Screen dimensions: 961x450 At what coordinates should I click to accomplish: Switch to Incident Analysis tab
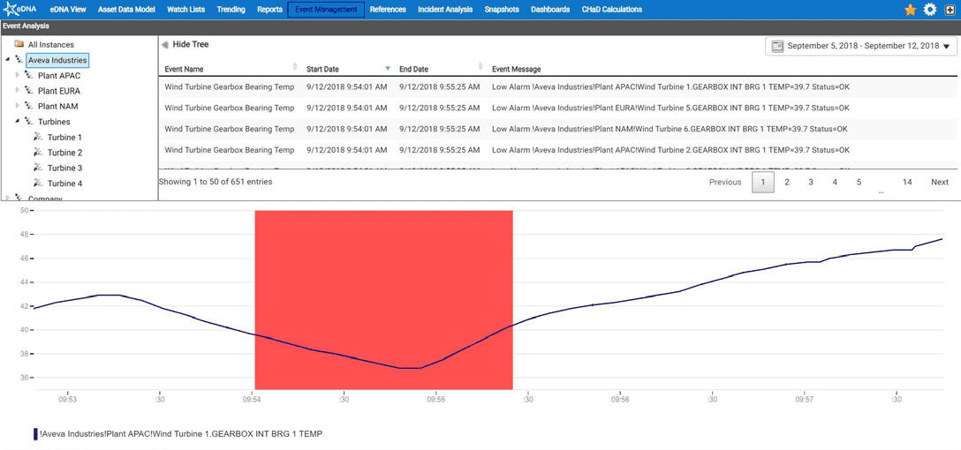[445, 10]
